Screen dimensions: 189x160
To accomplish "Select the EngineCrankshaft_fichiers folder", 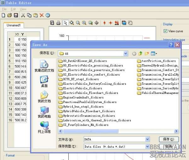I will [x=83, y=98].
